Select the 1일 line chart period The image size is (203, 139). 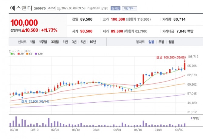(32, 42)
